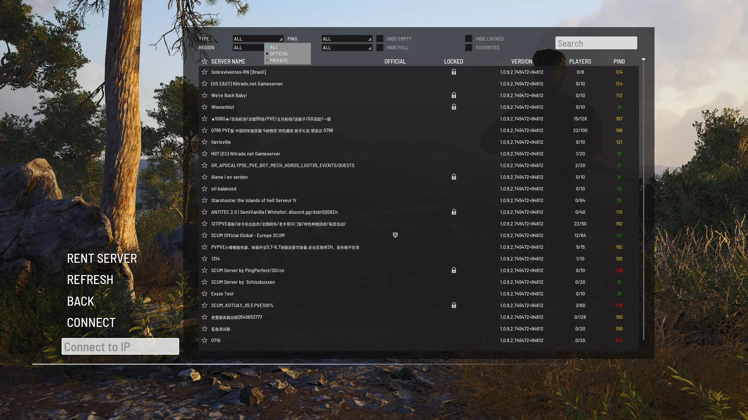The image size is (748, 420).
Task: Favorite SCUM Official Global - Europe server
Action: click(x=205, y=235)
